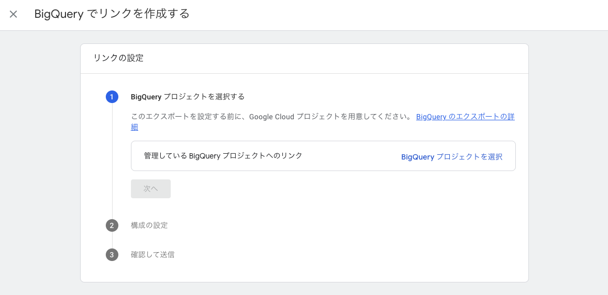Click the page title BigQuery でリンクを作成する
This screenshot has height=295, width=608.
tap(112, 14)
